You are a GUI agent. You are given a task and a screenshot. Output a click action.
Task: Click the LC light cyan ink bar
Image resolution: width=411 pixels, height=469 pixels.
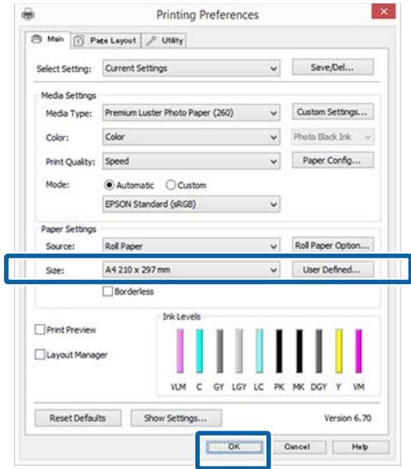(x=260, y=351)
